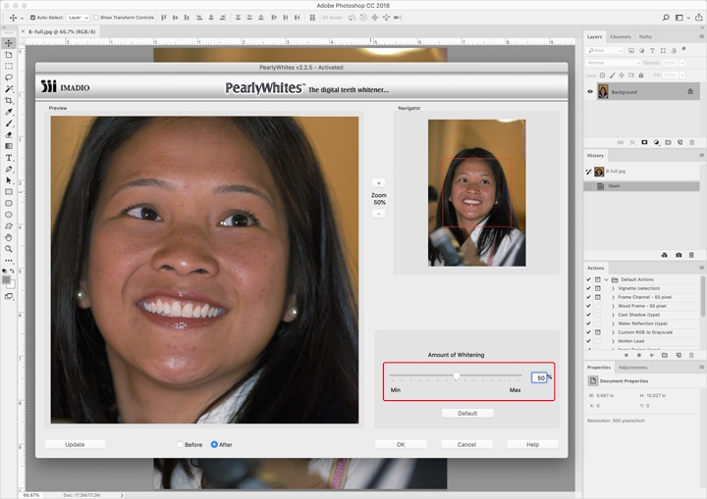
Task: Click the Amount of Whitening slider handle
Action: [x=456, y=376]
